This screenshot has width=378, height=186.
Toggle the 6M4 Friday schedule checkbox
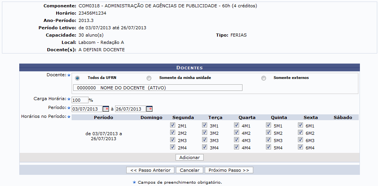(x=300, y=147)
